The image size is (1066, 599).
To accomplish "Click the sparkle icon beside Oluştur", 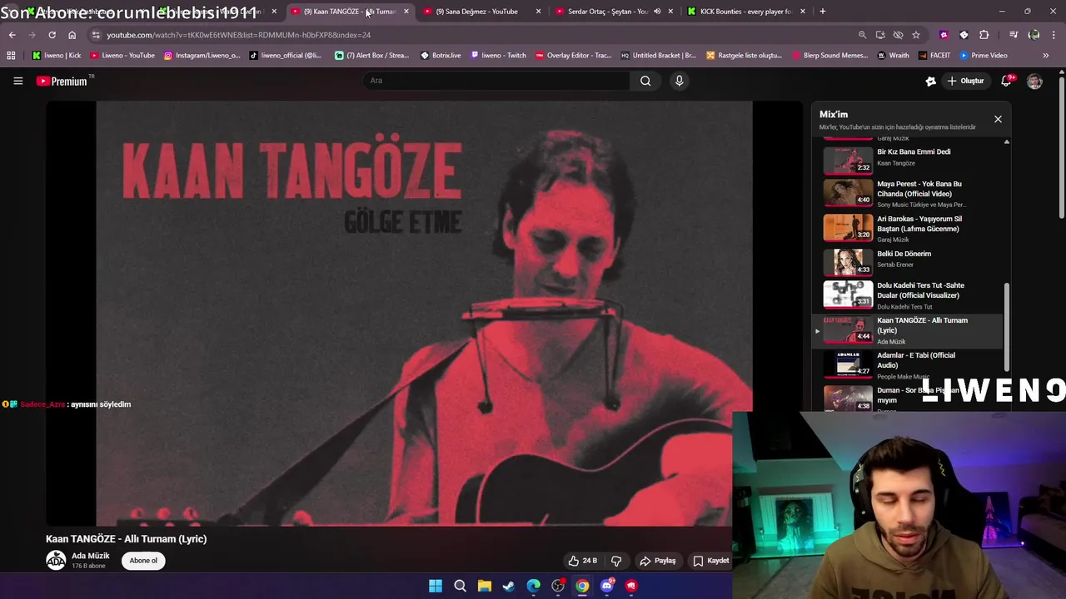I will click(x=930, y=81).
